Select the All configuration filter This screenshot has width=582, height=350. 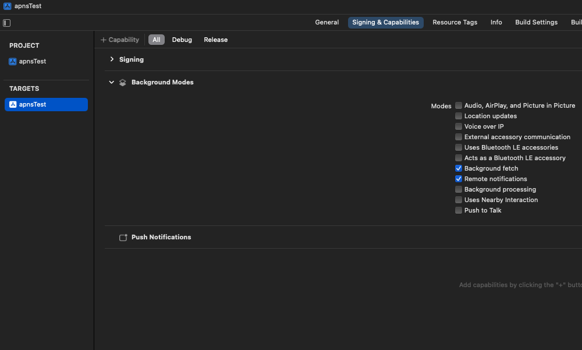[x=156, y=40]
